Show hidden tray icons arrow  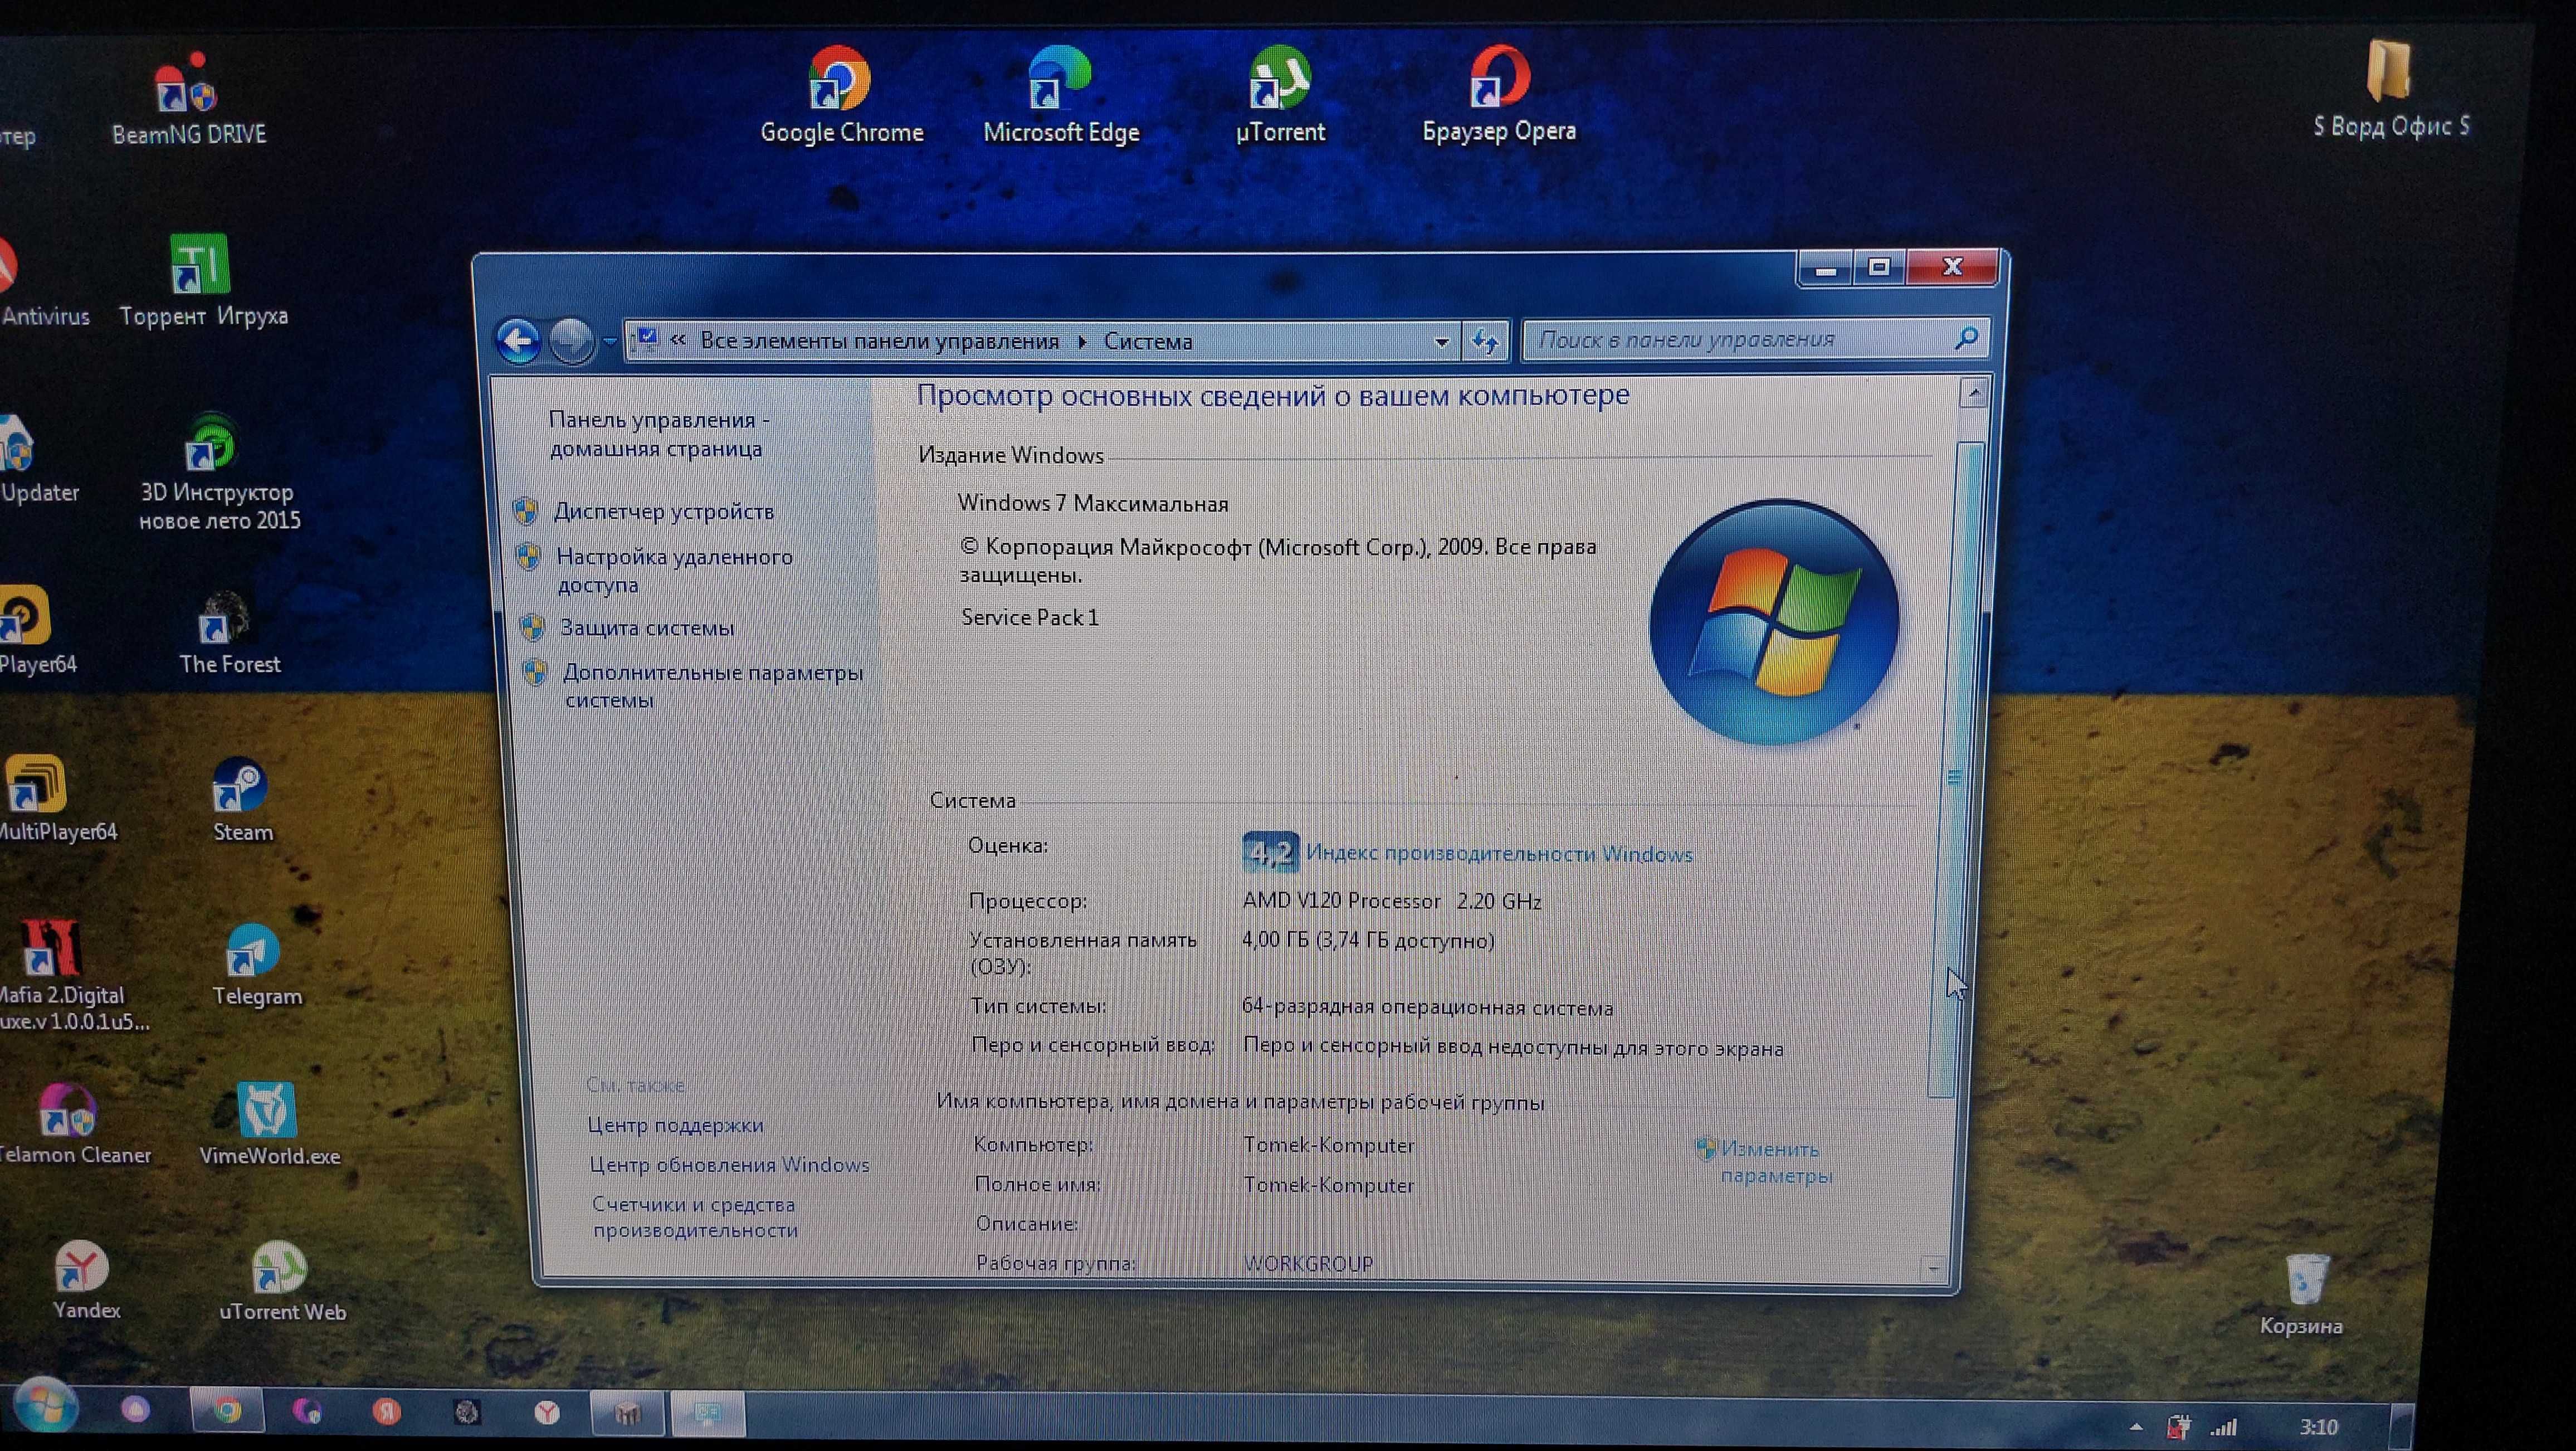click(2135, 1427)
